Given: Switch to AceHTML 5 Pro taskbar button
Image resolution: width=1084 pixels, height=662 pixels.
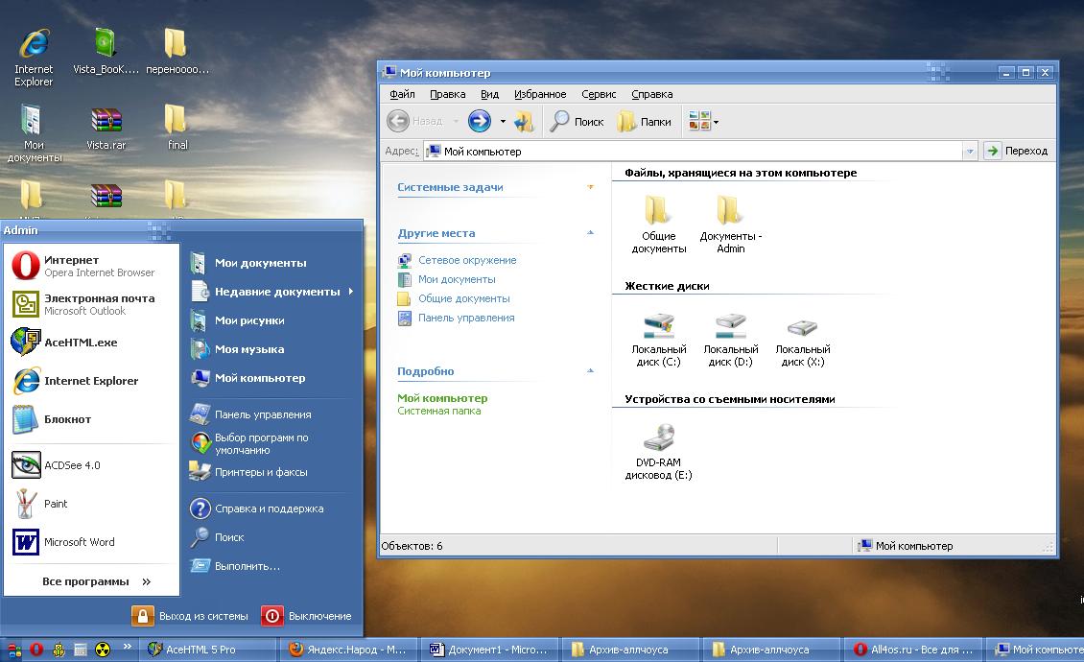Looking at the screenshot, I should point(210,650).
